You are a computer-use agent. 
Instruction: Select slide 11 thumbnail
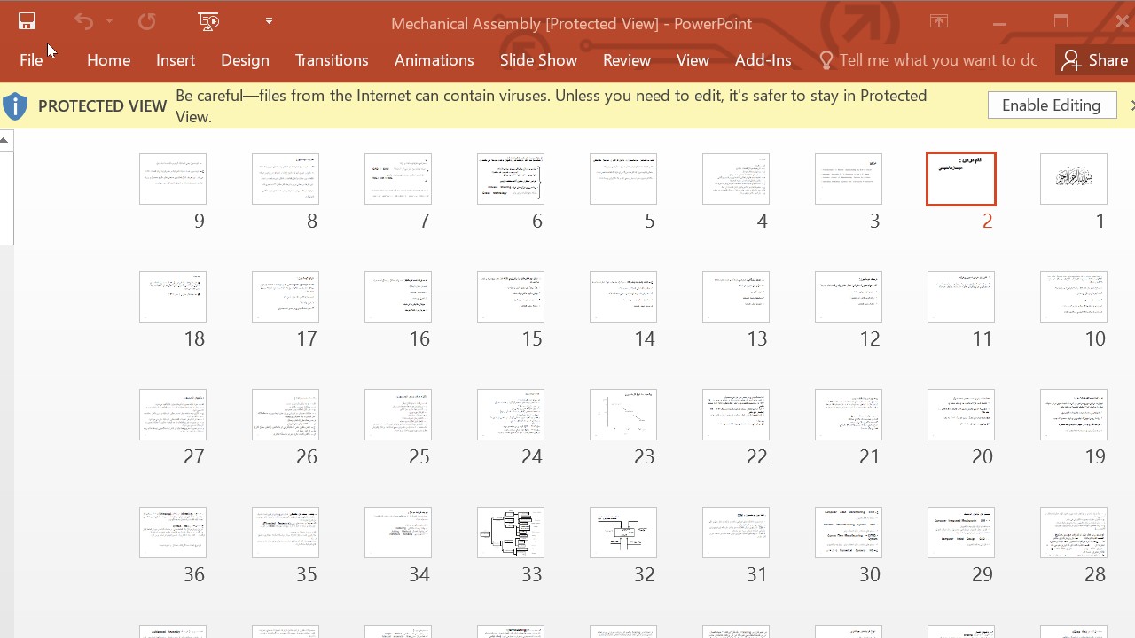[960, 297]
